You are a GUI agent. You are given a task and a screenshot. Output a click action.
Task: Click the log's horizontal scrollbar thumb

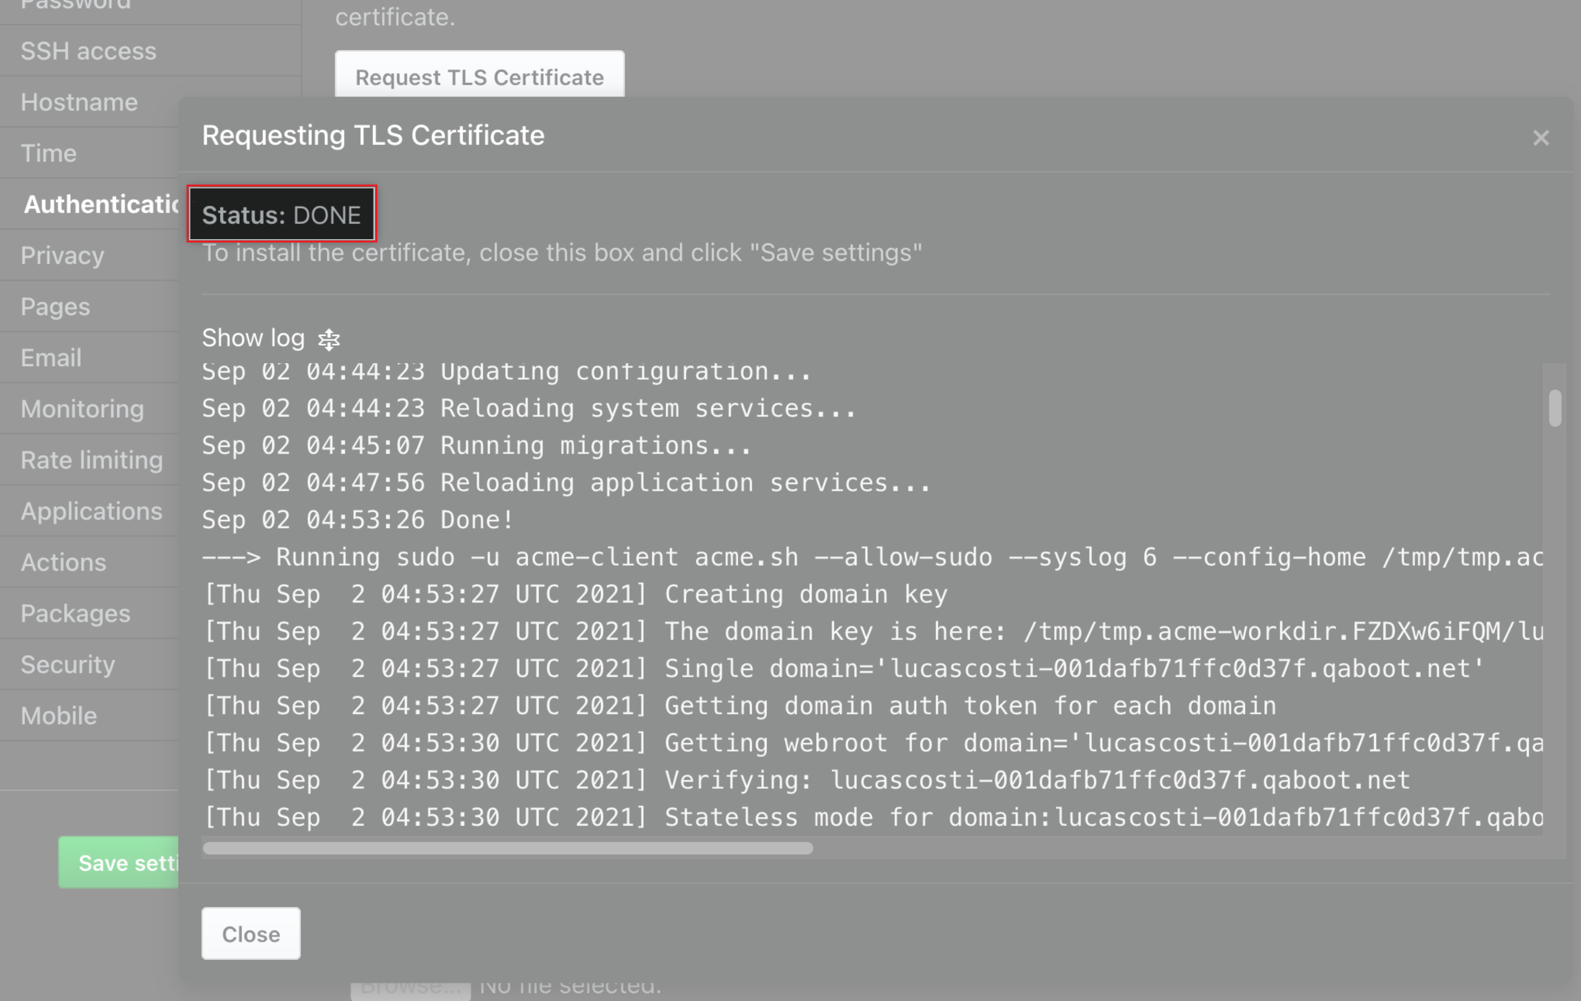tap(507, 848)
